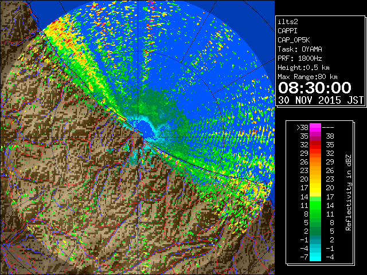Click the >38 legend value

coord(302,127)
